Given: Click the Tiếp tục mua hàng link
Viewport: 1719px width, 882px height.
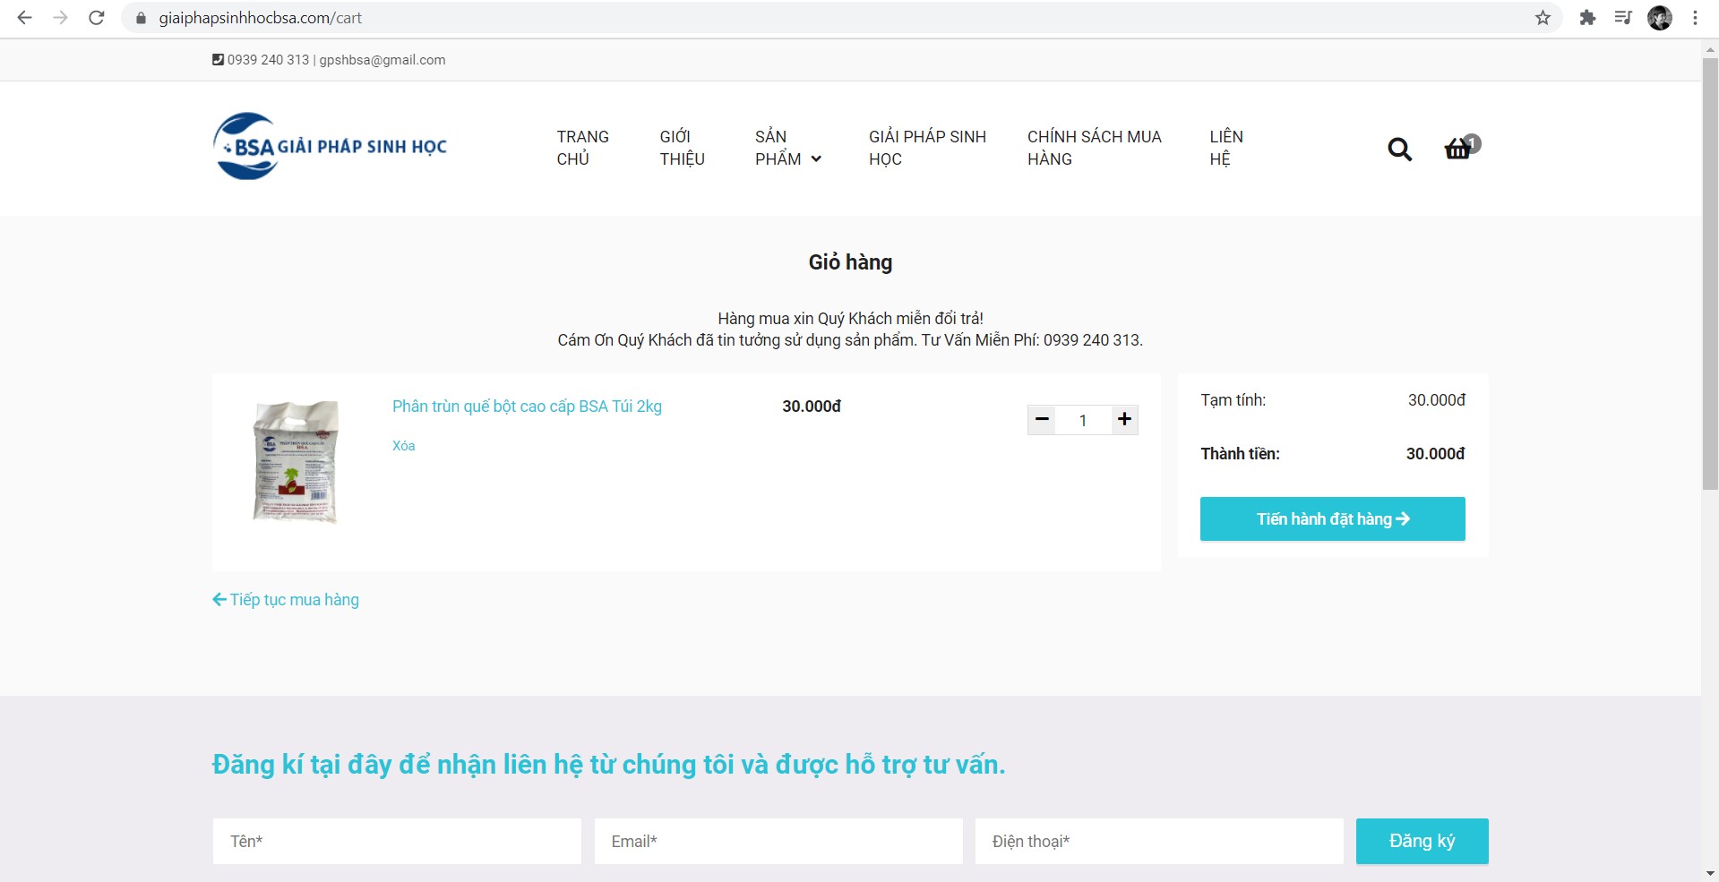Looking at the screenshot, I should tap(286, 600).
